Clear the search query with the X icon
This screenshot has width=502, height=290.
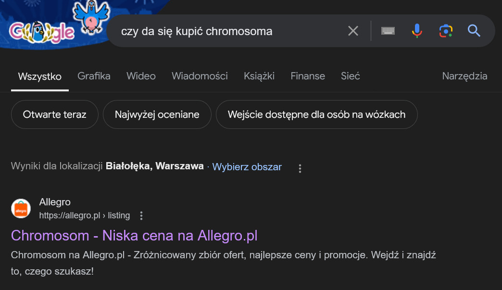point(353,31)
